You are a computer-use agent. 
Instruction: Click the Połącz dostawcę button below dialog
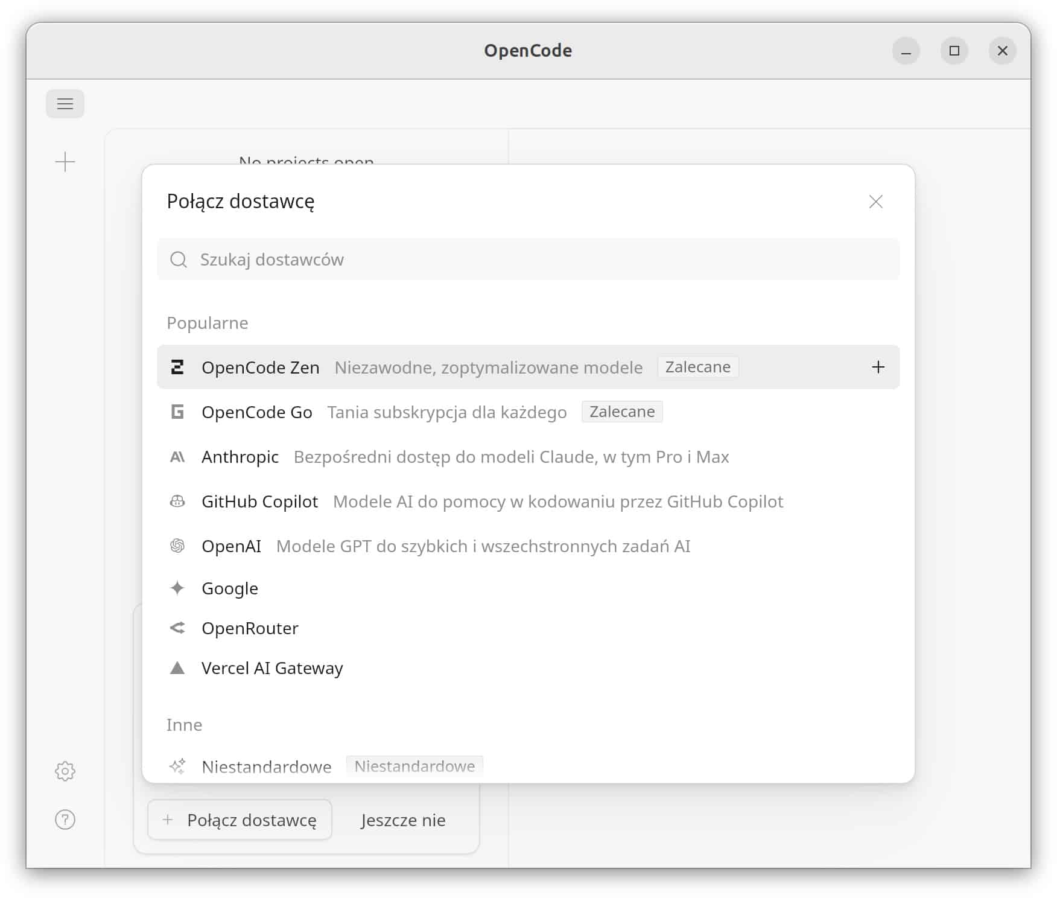240,820
